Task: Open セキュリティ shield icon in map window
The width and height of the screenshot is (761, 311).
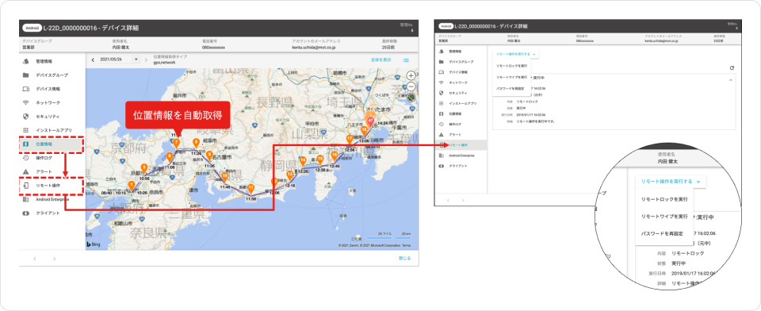Action: [25, 117]
